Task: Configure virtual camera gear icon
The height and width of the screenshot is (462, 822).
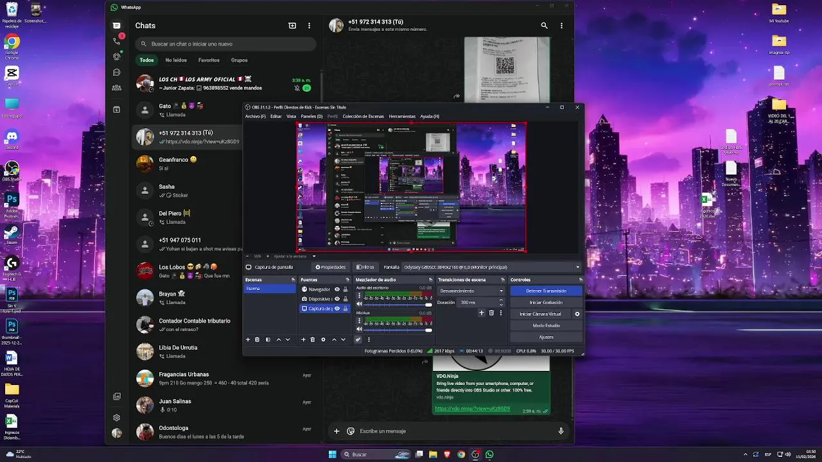Action: [x=577, y=314]
